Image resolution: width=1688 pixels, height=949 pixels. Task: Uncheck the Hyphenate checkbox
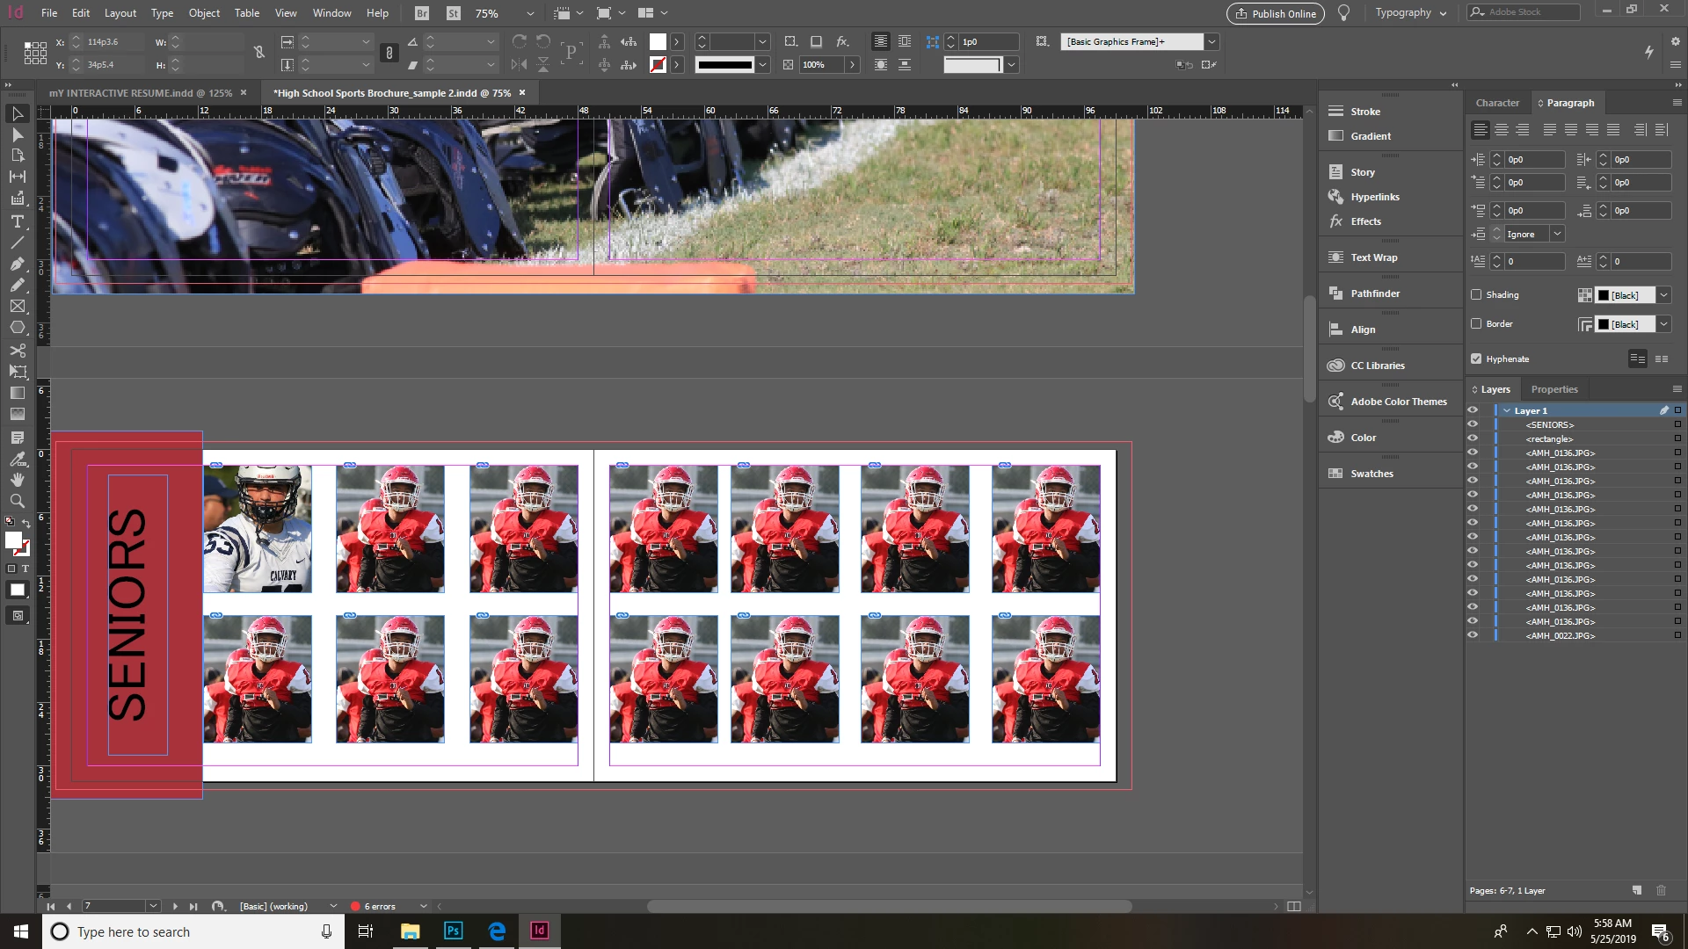pyautogui.click(x=1476, y=359)
